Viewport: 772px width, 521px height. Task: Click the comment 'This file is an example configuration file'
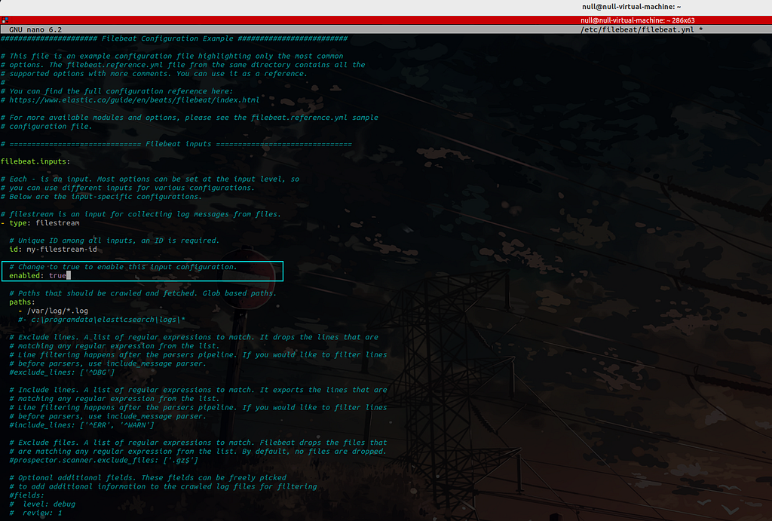[172, 56]
